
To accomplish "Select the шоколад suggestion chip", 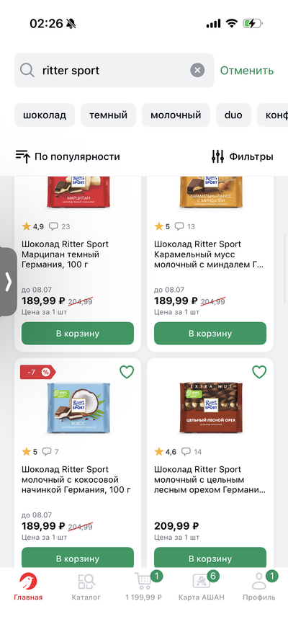I will tap(45, 115).
